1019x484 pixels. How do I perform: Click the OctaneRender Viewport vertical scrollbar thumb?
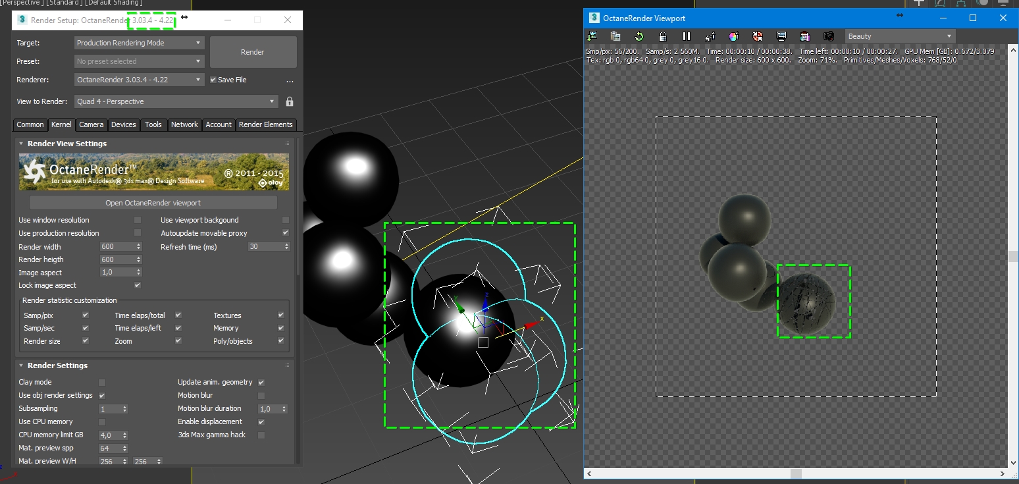tap(1013, 256)
